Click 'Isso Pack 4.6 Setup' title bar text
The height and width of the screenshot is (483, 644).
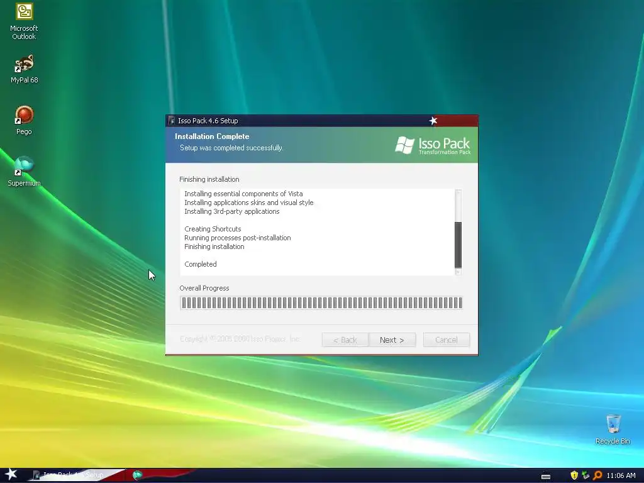pos(208,121)
